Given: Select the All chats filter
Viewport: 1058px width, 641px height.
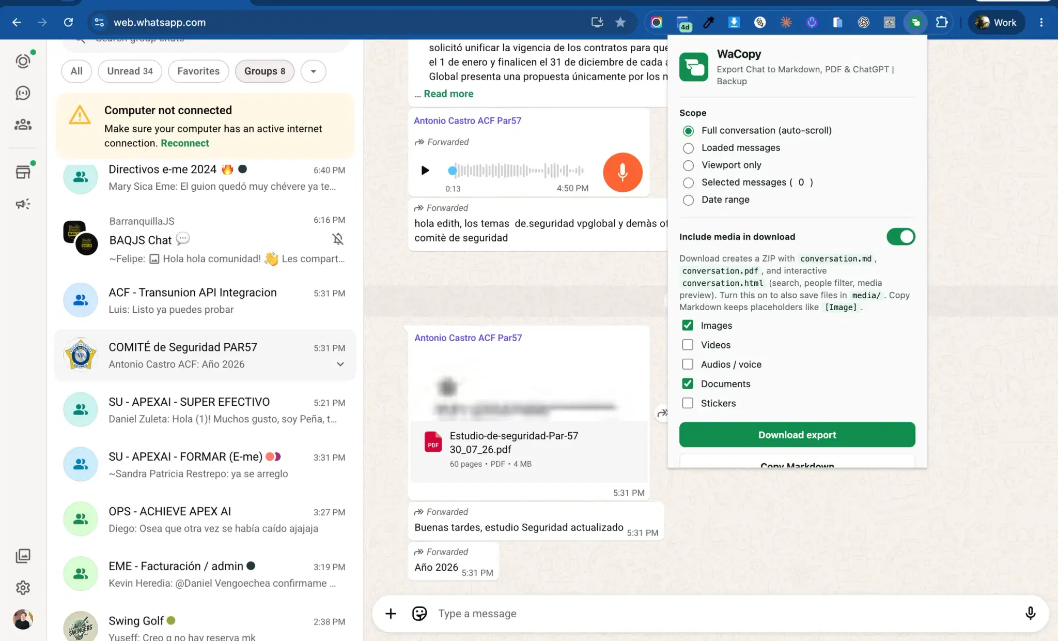Looking at the screenshot, I should click(x=76, y=71).
